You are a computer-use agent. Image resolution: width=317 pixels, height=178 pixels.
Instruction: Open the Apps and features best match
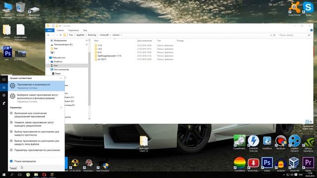coord(36,86)
